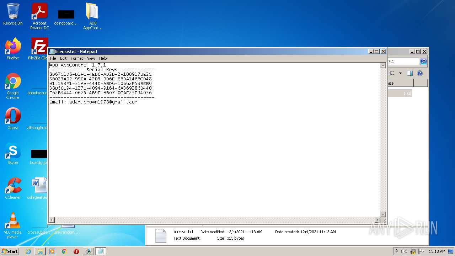455x256 pixels.
Task: Launch Acrobat Reader DC from desktop
Action: [x=39, y=16]
